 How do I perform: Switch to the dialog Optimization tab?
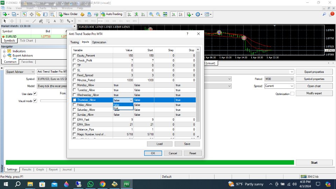[x=99, y=42]
